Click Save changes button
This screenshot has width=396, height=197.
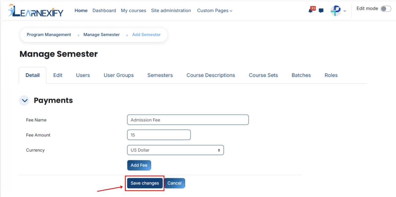click(145, 183)
